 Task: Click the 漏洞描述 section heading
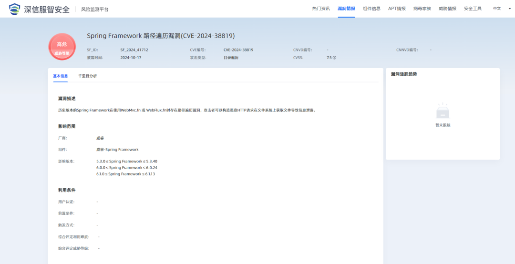(67, 99)
